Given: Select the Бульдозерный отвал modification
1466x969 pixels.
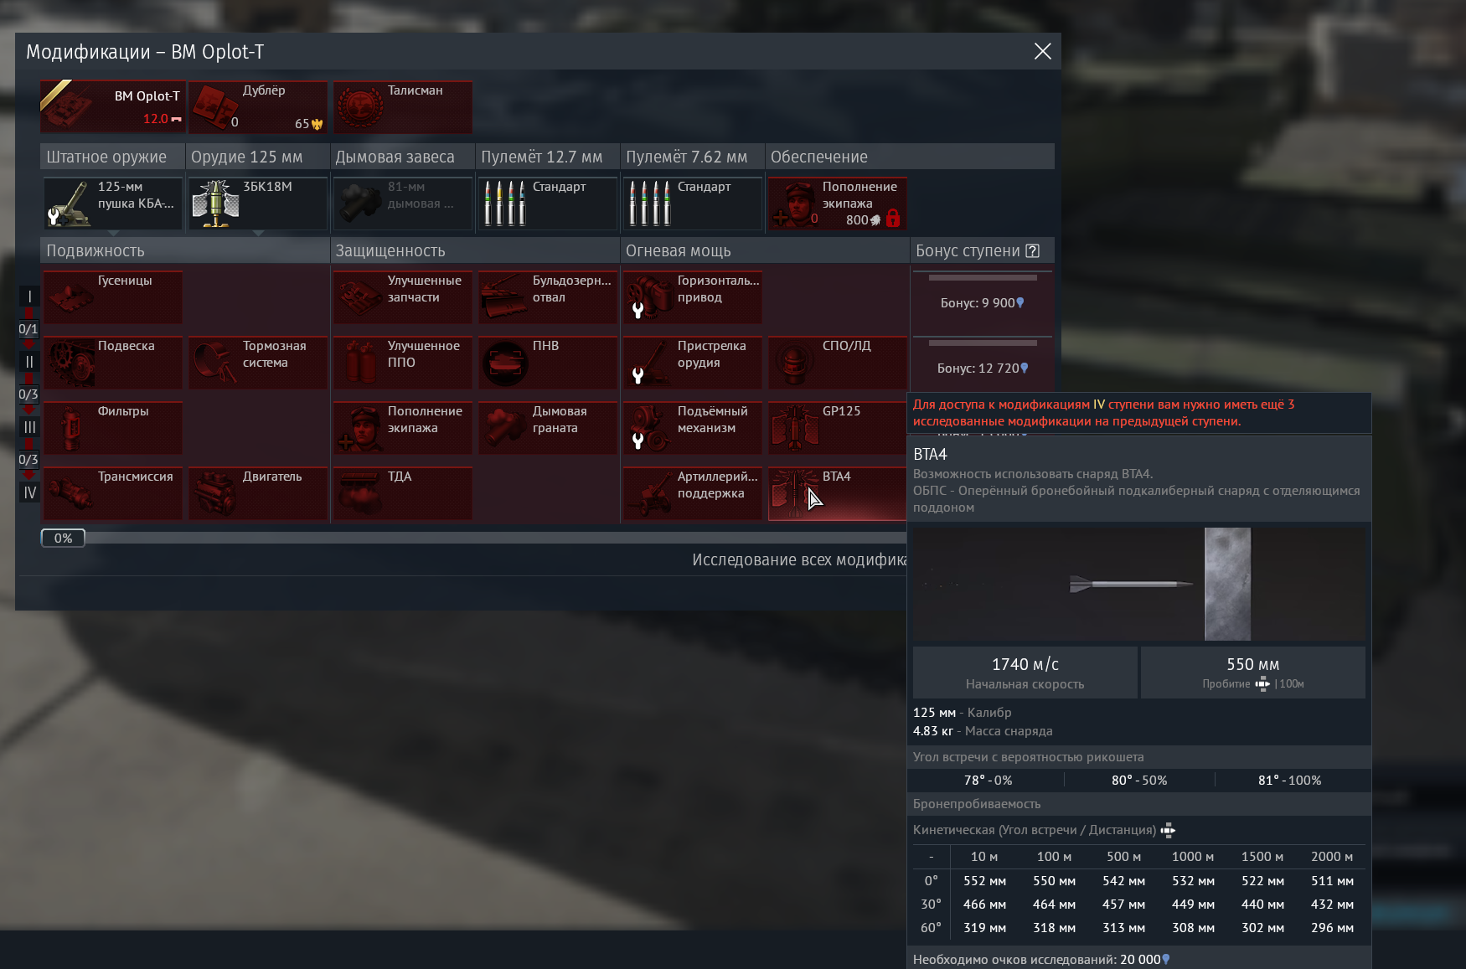Looking at the screenshot, I should pyautogui.click(x=548, y=296).
